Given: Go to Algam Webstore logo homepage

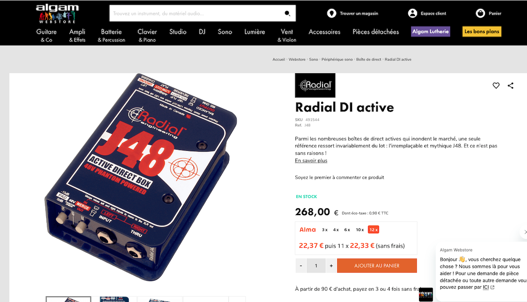Looking at the screenshot, I should click(x=57, y=14).
